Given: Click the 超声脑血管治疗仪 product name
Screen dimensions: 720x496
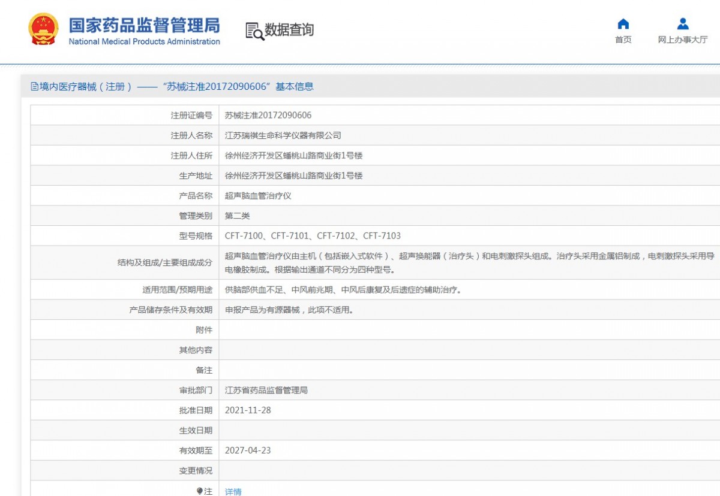Looking at the screenshot, I should click(x=258, y=196).
